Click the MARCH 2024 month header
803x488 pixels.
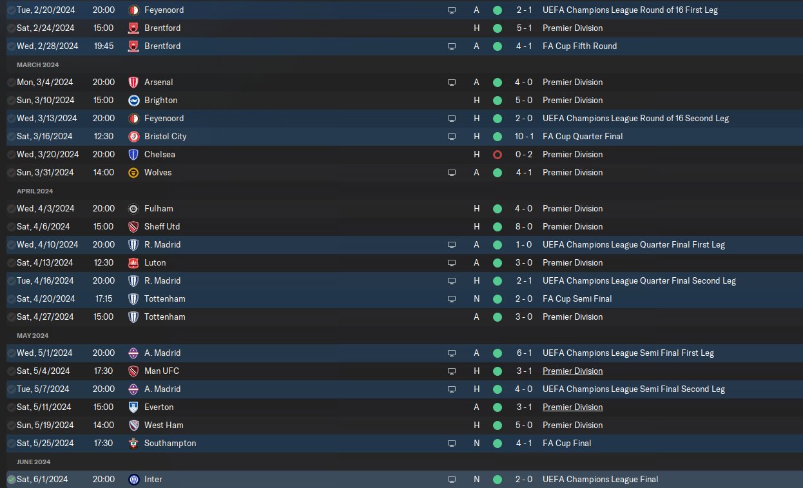point(37,64)
